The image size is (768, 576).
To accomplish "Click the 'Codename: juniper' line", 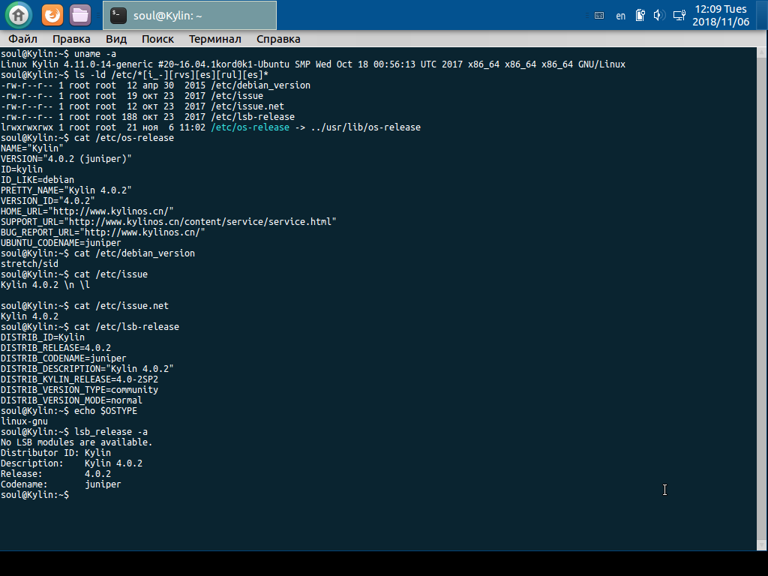I will click(x=61, y=484).
